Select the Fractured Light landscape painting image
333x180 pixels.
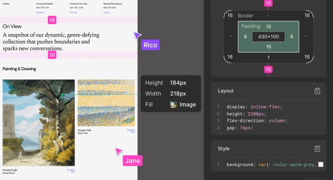tap(39, 123)
